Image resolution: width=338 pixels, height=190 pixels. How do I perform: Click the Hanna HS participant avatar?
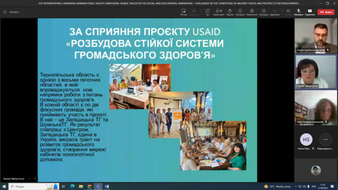point(306,140)
